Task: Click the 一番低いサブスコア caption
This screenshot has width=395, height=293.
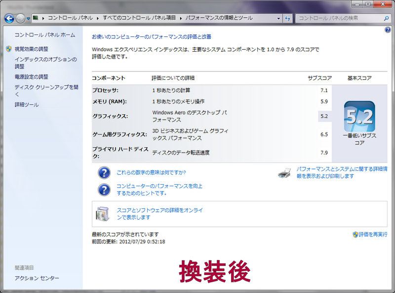Action: (x=359, y=139)
